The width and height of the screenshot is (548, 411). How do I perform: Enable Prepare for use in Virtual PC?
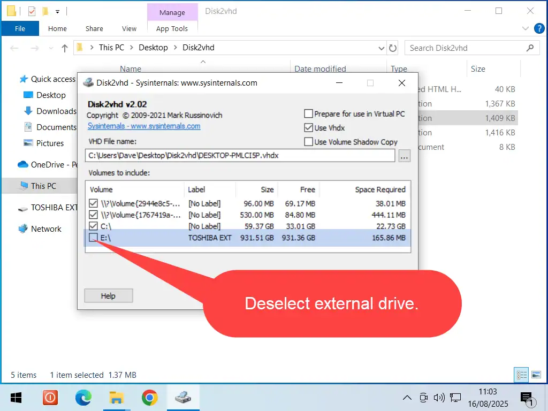(308, 113)
